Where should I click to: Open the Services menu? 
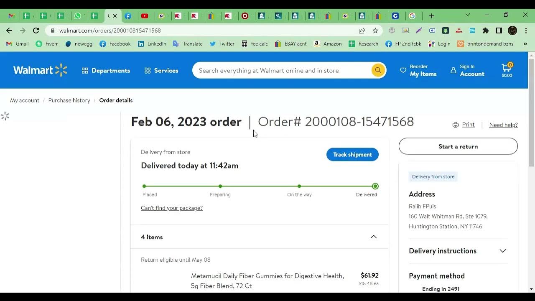[x=161, y=71]
